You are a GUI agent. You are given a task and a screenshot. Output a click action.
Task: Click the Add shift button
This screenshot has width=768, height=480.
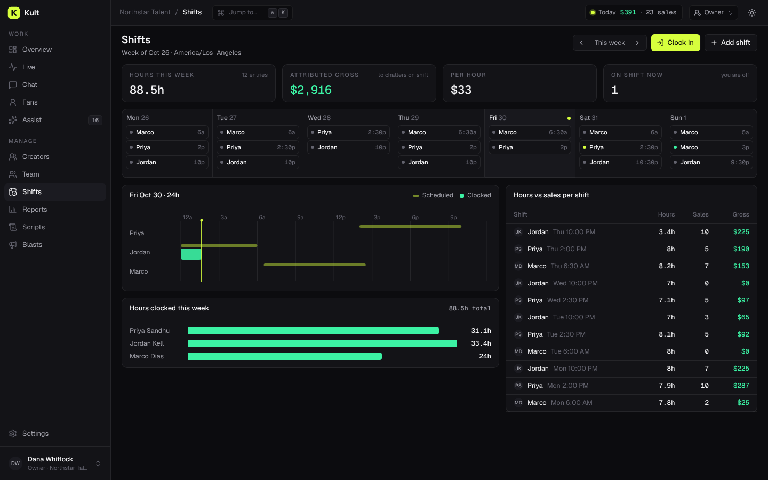pyautogui.click(x=731, y=43)
